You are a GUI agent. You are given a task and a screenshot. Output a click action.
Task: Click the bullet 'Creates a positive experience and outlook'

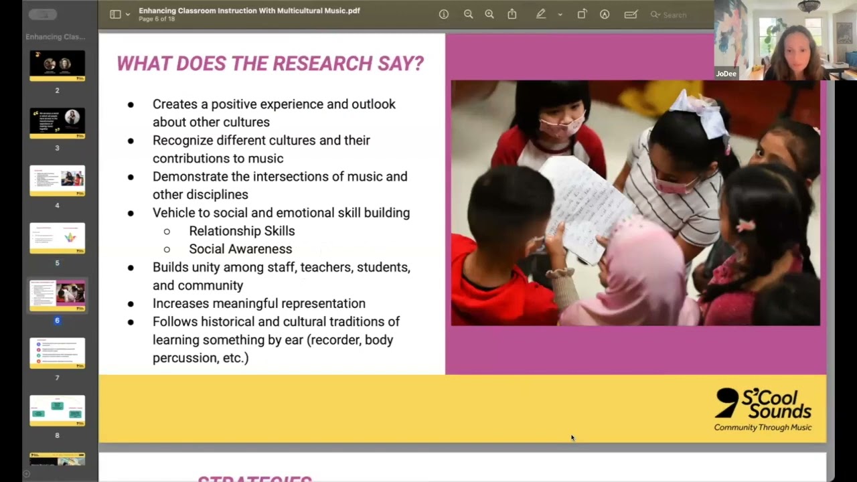coord(274,104)
